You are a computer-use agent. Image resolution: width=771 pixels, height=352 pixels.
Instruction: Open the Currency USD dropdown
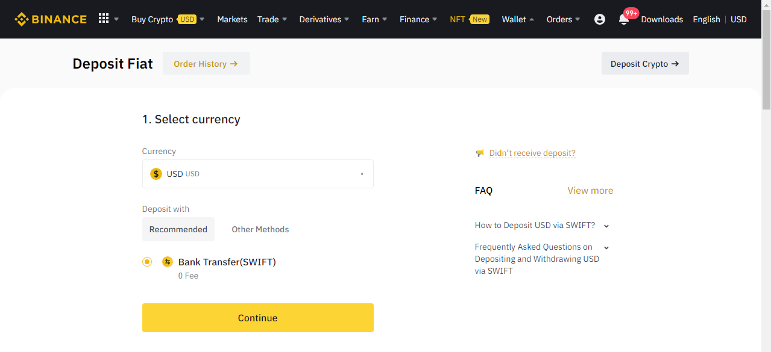click(x=258, y=174)
